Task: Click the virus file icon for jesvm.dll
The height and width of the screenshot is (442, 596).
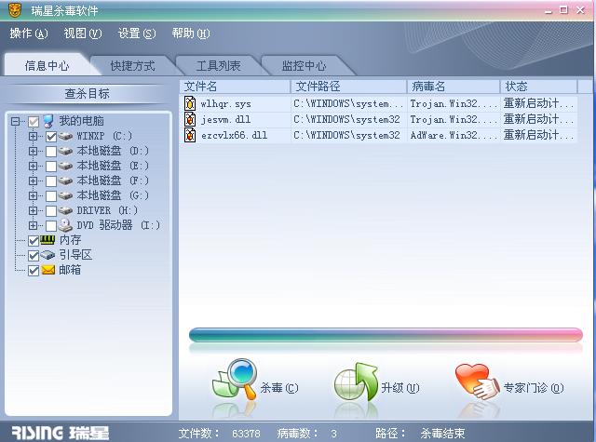Action: pyautogui.click(x=190, y=119)
